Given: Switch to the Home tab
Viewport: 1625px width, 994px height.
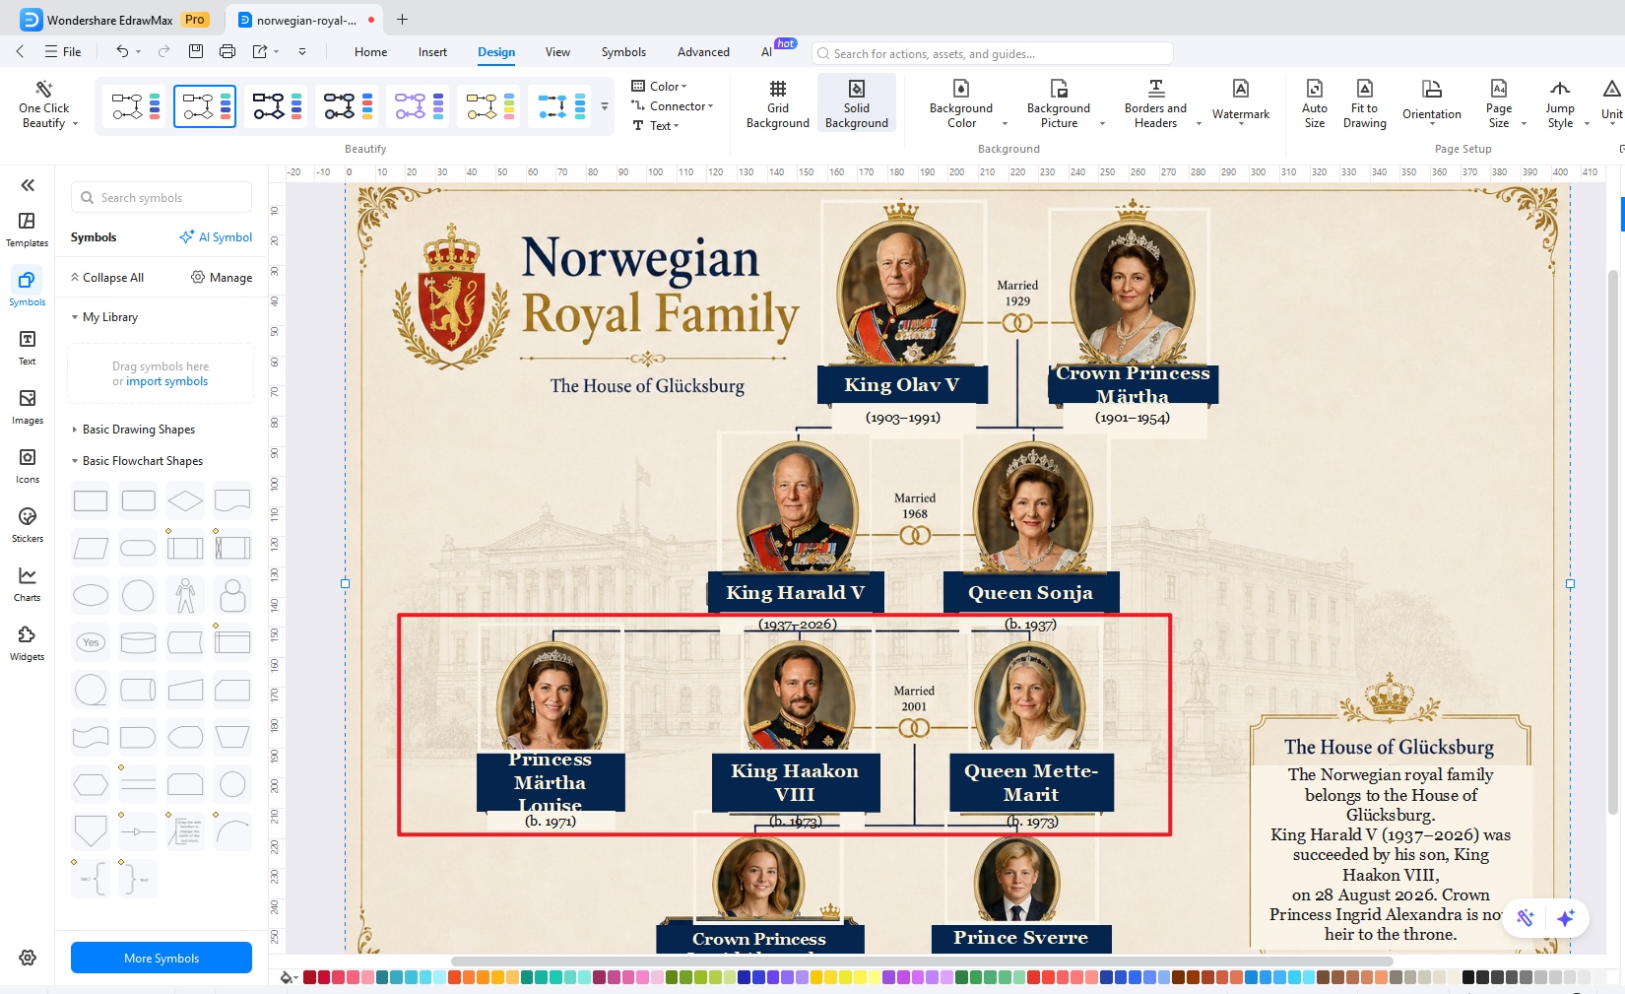Looking at the screenshot, I should click(370, 52).
